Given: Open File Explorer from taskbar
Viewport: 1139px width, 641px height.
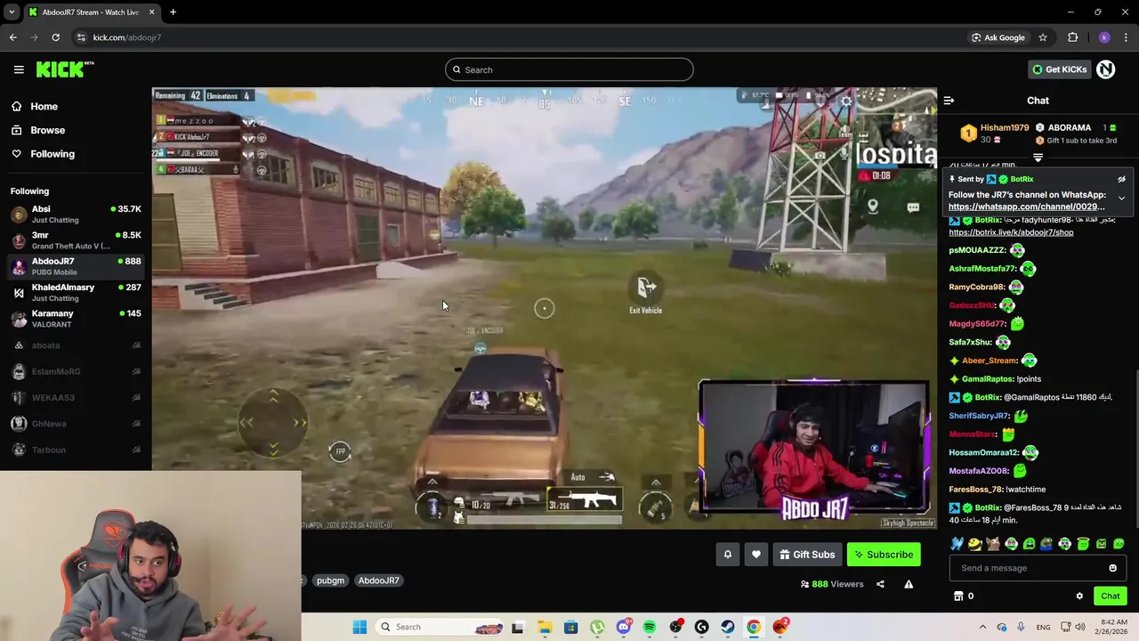Looking at the screenshot, I should [x=545, y=627].
